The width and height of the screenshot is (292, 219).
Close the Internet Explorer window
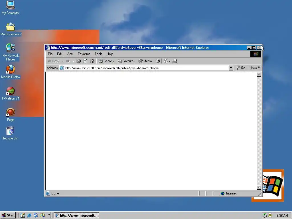click(259, 48)
